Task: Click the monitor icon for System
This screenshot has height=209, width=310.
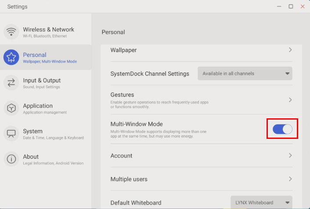Action: point(11,134)
